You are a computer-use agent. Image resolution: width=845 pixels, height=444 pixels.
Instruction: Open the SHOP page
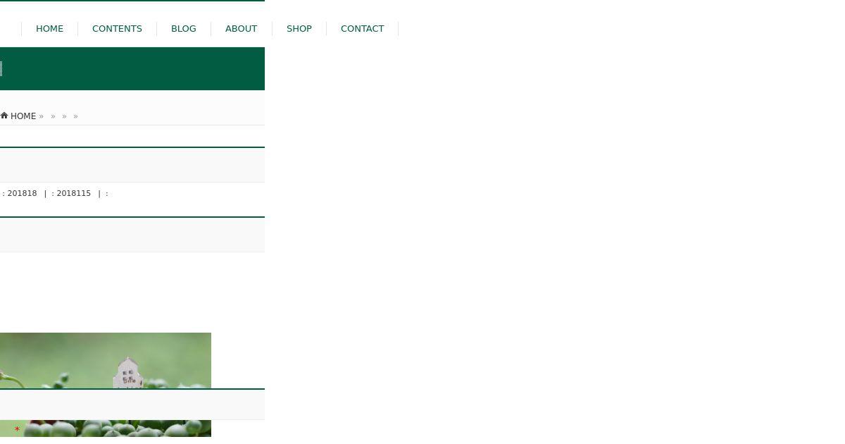coord(299,29)
